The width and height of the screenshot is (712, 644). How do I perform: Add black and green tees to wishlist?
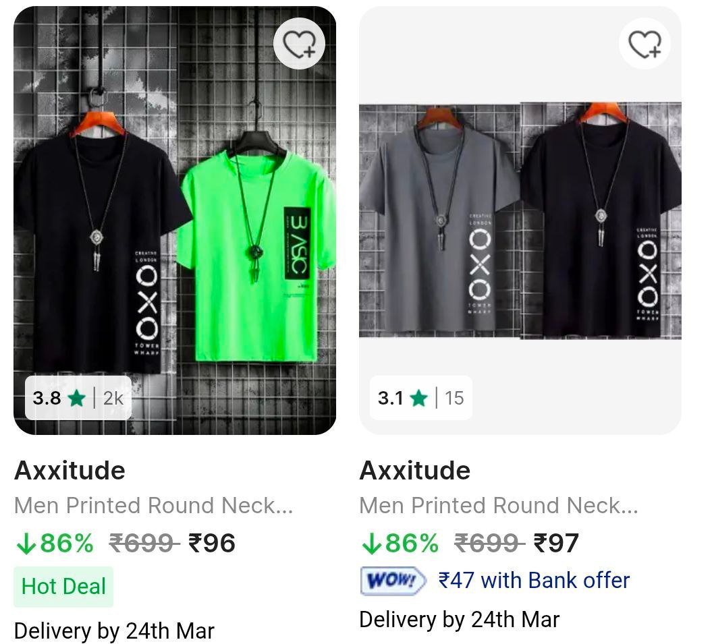point(299,45)
